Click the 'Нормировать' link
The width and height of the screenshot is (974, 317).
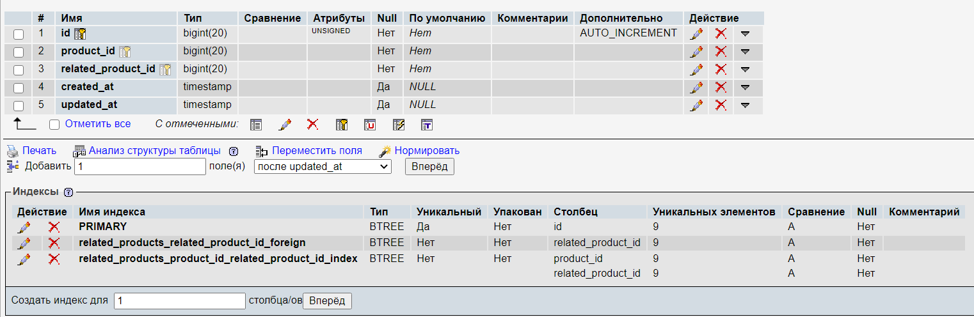(x=427, y=151)
